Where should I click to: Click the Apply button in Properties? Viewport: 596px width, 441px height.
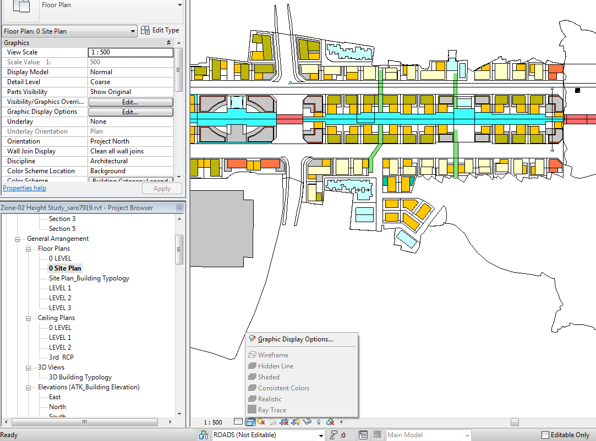click(x=162, y=189)
